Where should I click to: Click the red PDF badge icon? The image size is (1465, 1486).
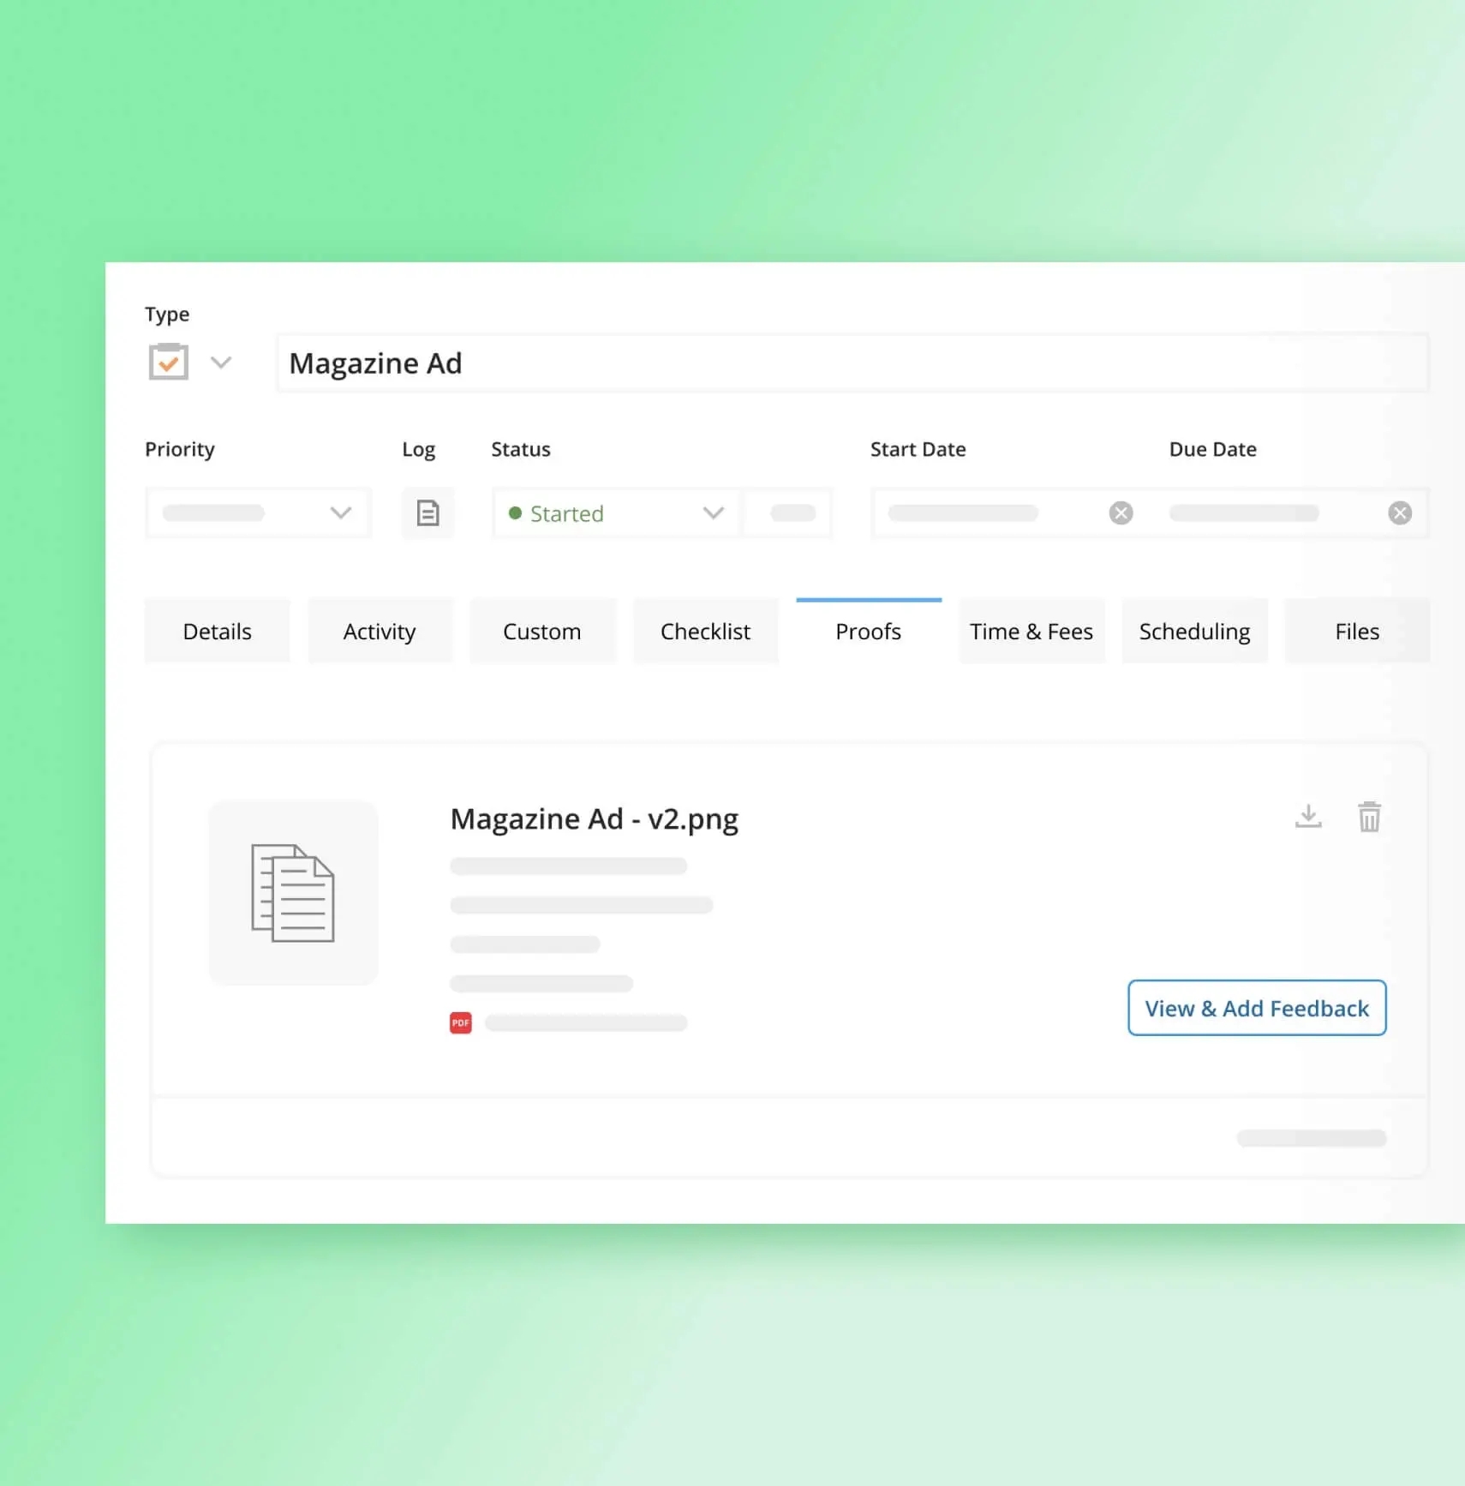point(460,1022)
